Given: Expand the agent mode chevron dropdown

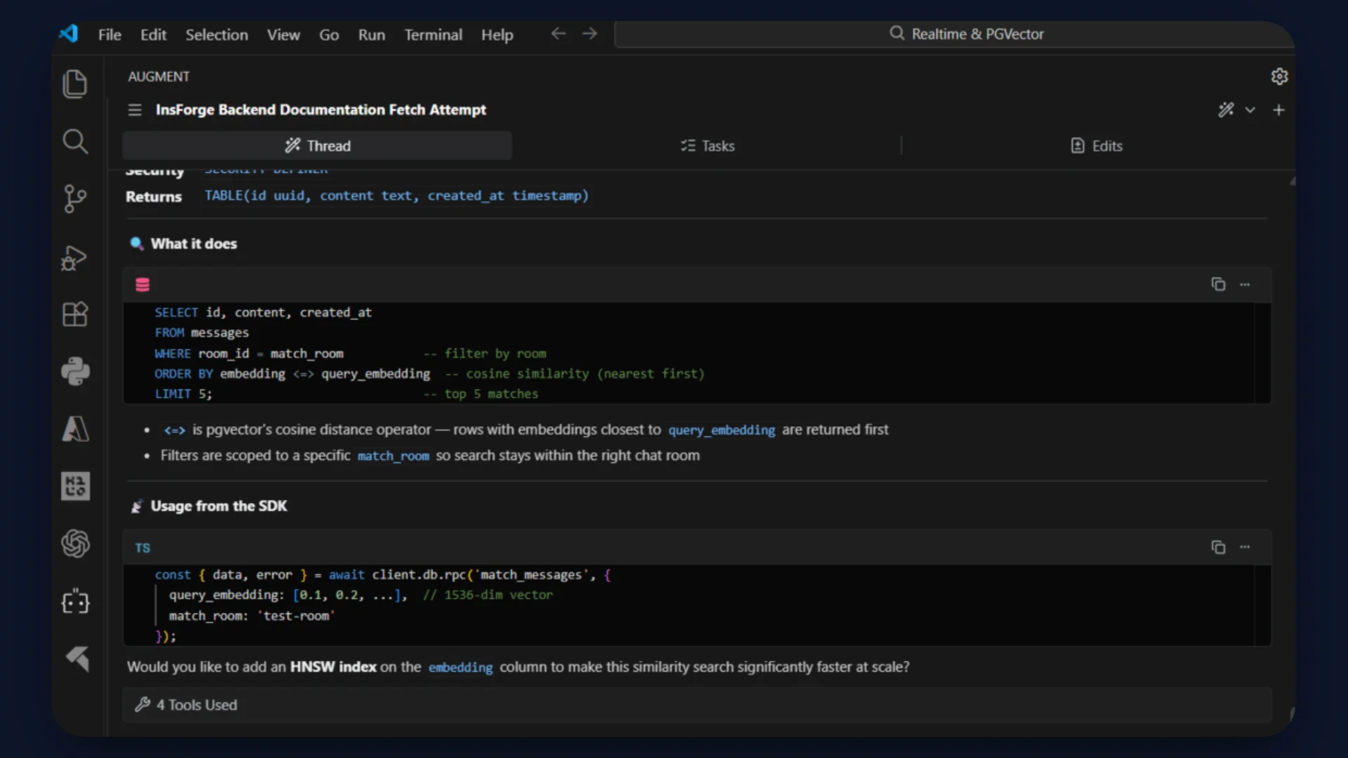Looking at the screenshot, I should click(1250, 110).
